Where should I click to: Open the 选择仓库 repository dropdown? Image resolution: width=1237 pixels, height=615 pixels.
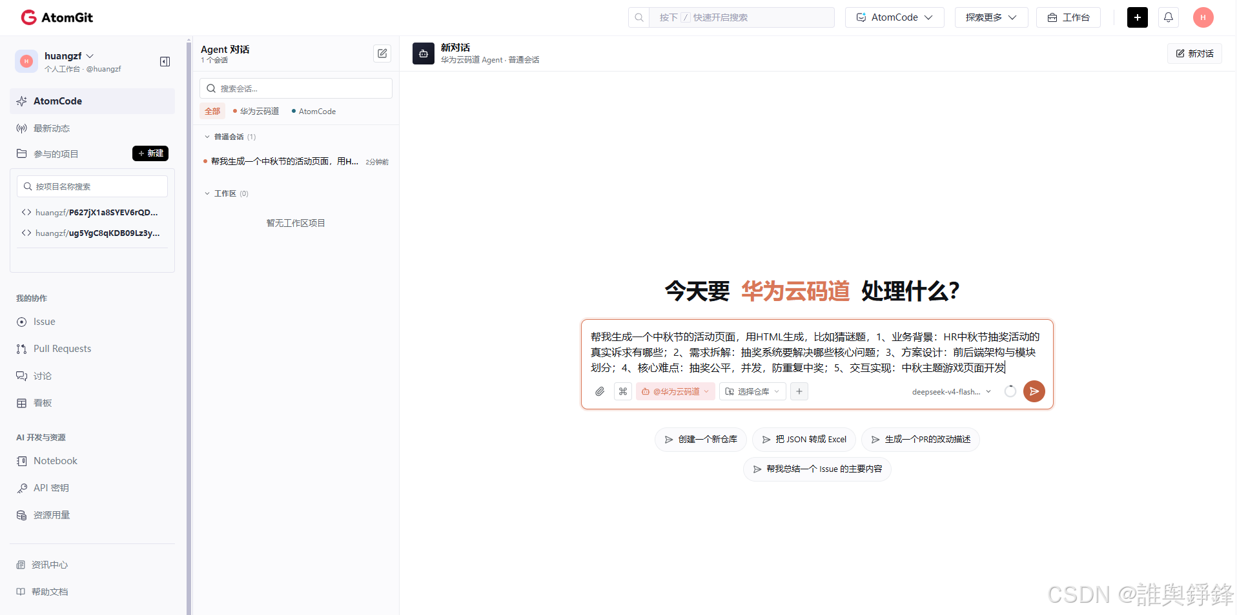pos(753,391)
